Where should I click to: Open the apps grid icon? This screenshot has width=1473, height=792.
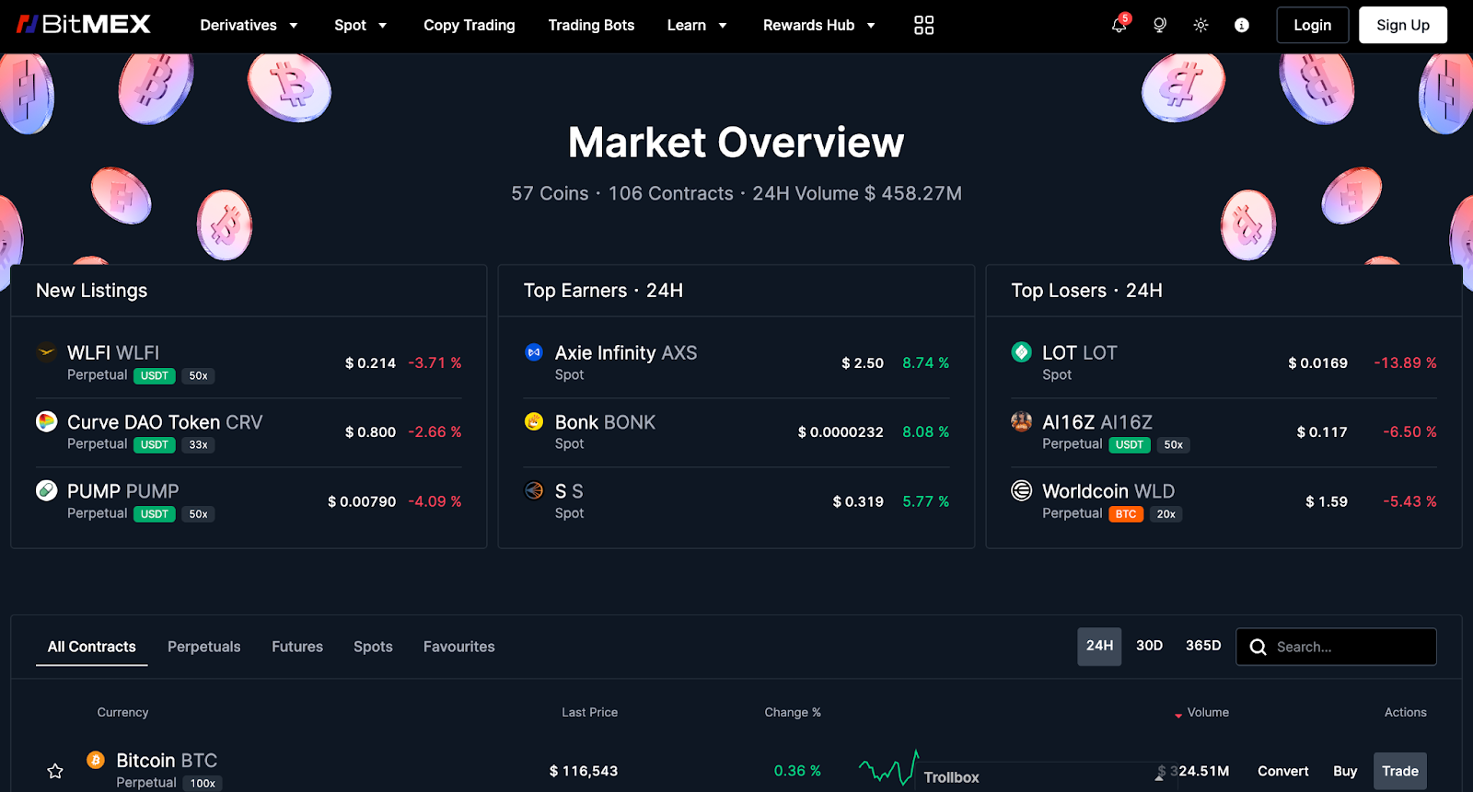click(923, 25)
